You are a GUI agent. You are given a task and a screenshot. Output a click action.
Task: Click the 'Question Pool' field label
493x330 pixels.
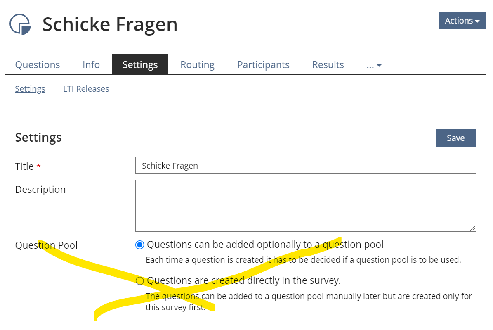46,245
